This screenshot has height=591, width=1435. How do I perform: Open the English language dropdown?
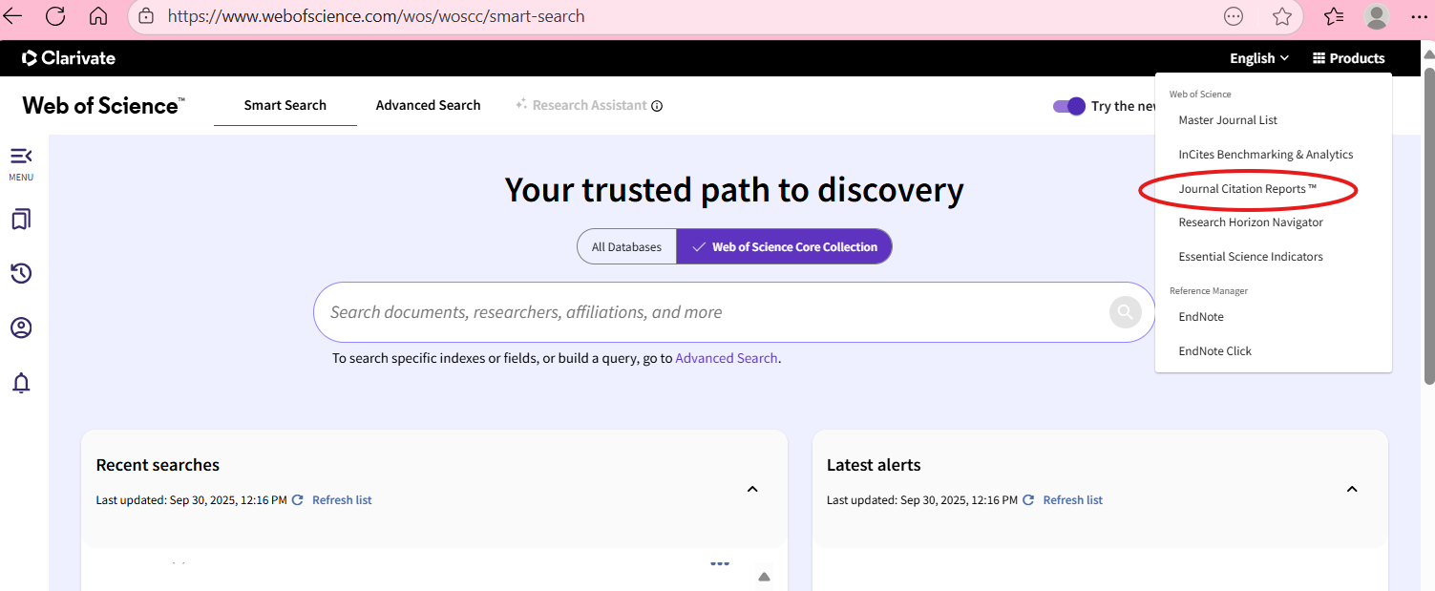click(x=1258, y=58)
